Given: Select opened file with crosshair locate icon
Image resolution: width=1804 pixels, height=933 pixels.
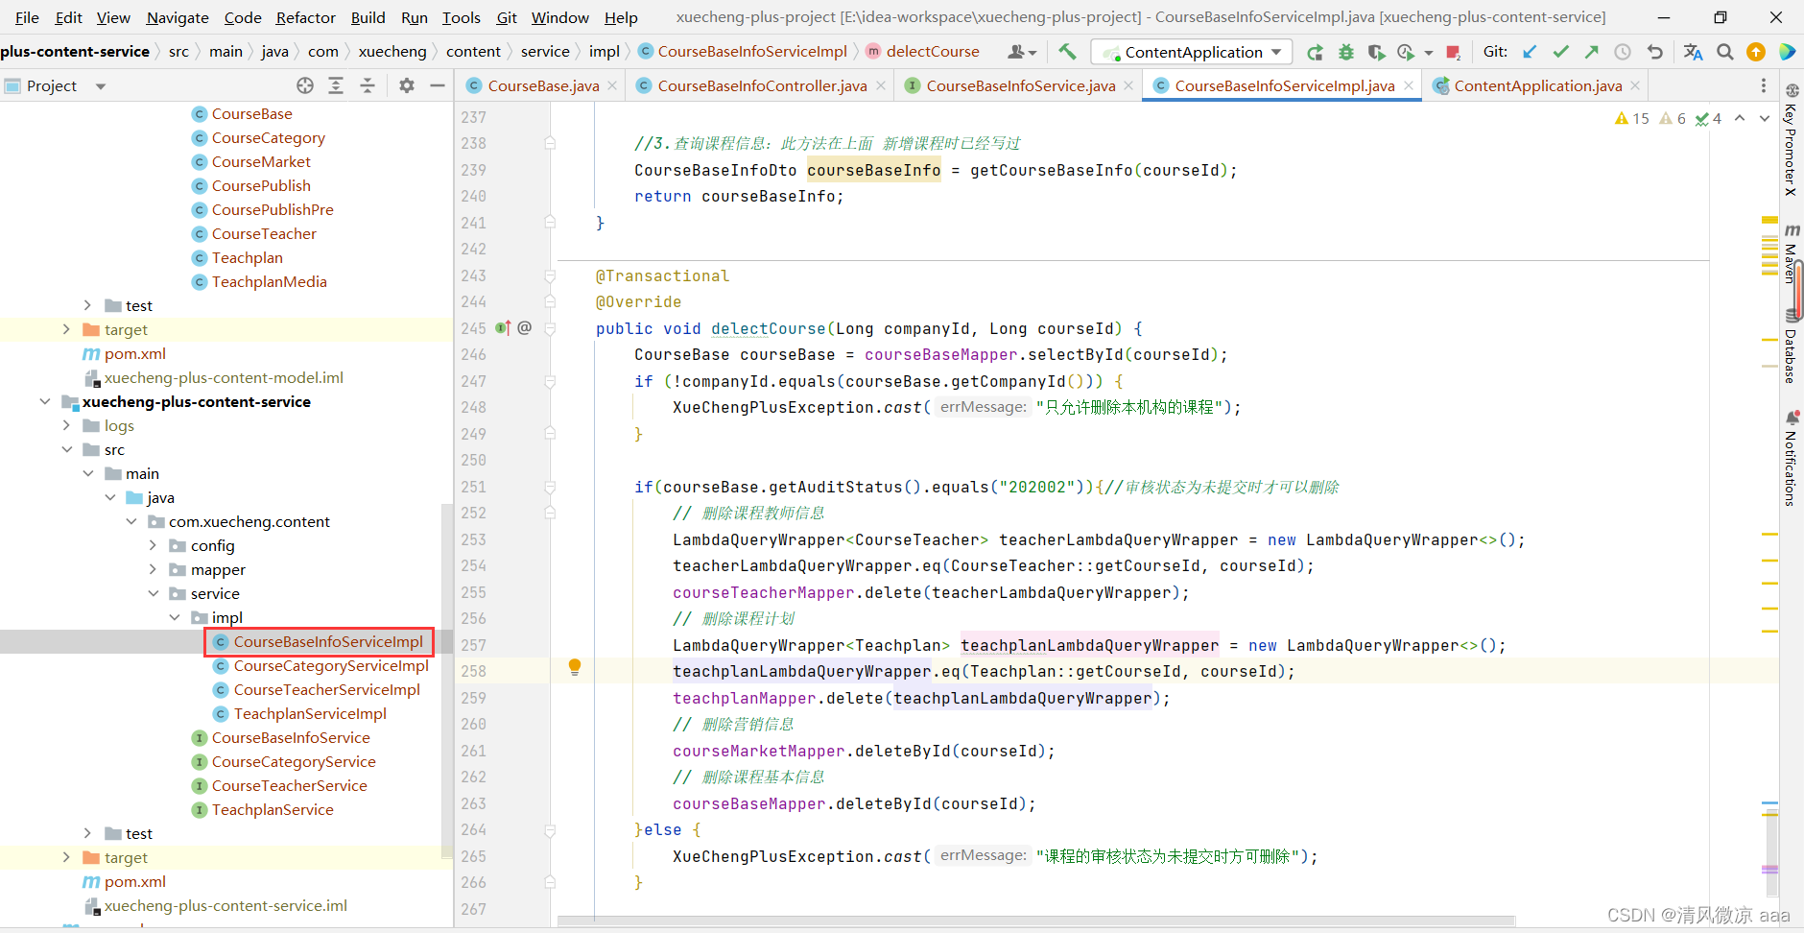Looking at the screenshot, I should coord(305,85).
